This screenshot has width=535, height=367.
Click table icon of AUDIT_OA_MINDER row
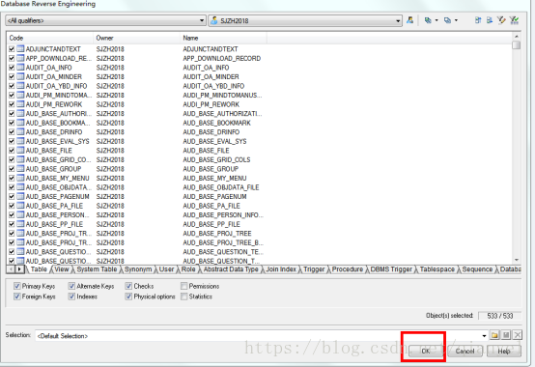point(20,76)
